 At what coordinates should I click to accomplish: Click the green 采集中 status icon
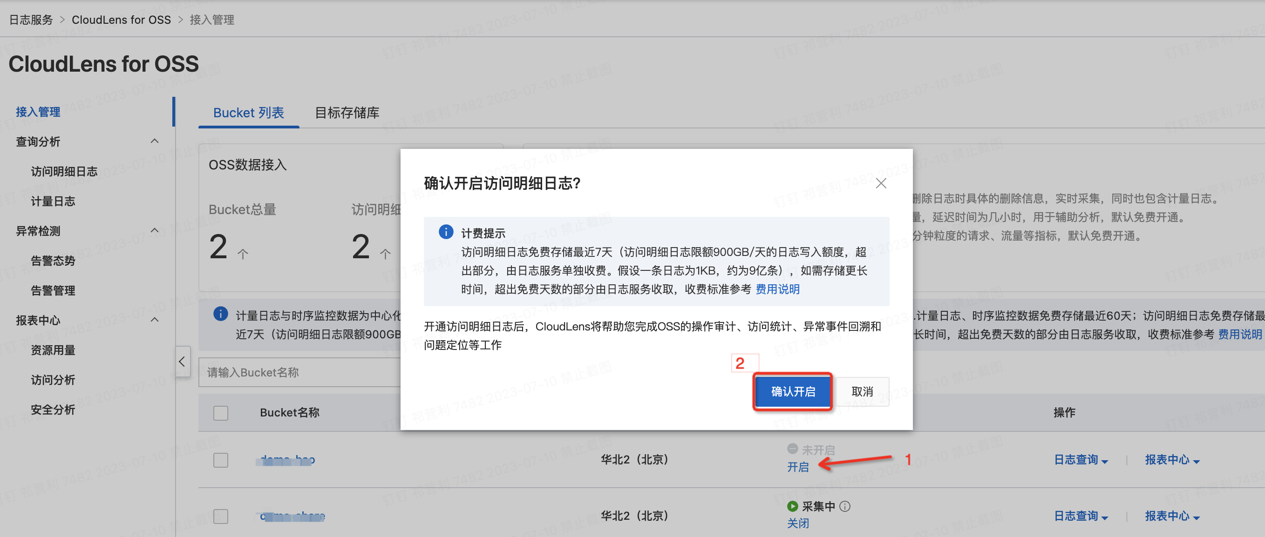point(792,506)
